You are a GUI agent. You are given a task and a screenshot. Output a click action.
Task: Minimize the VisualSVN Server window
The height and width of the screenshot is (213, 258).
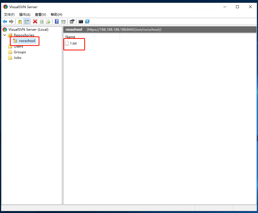coord(225,7)
